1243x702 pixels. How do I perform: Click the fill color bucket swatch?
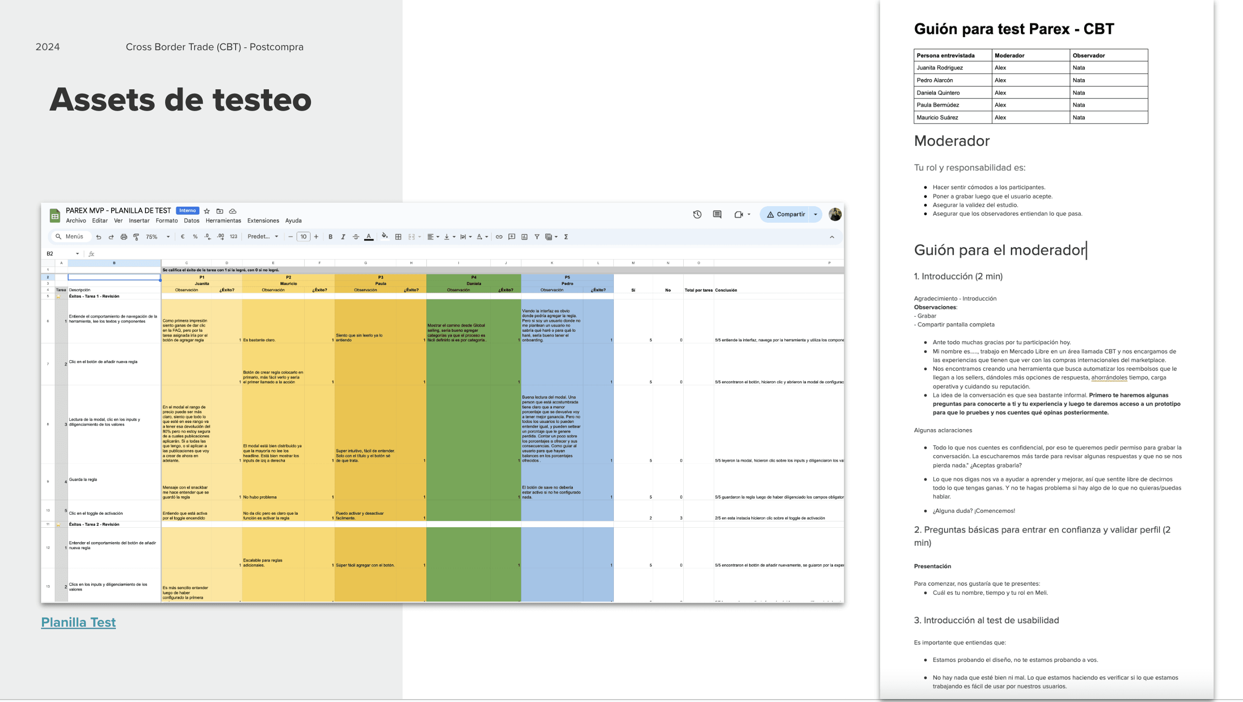pyautogui.click(x=384, y=237)
